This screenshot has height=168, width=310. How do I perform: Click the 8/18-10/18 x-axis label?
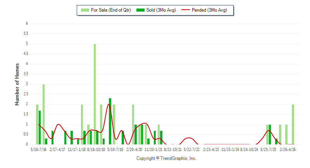coord(96,149)
